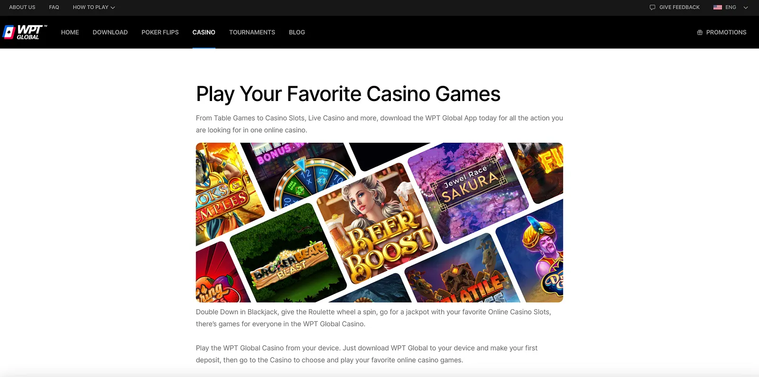The image size is (759, 377).
Task: Click the Bronco Bear Blast game tile
Action: (x=288, y=254)
